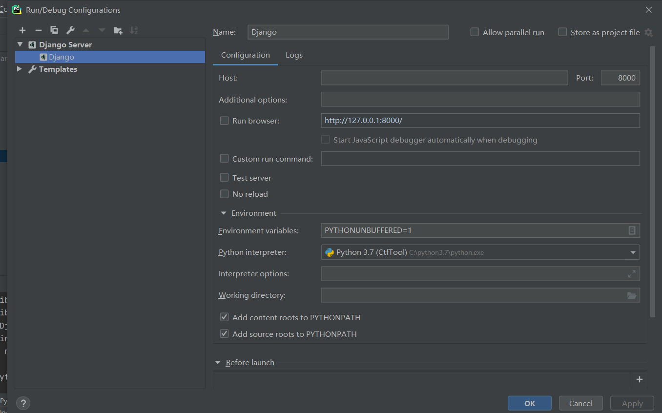Check the No reload option
The height and width of the screenshot is (413, 662).
pos(224,194)
